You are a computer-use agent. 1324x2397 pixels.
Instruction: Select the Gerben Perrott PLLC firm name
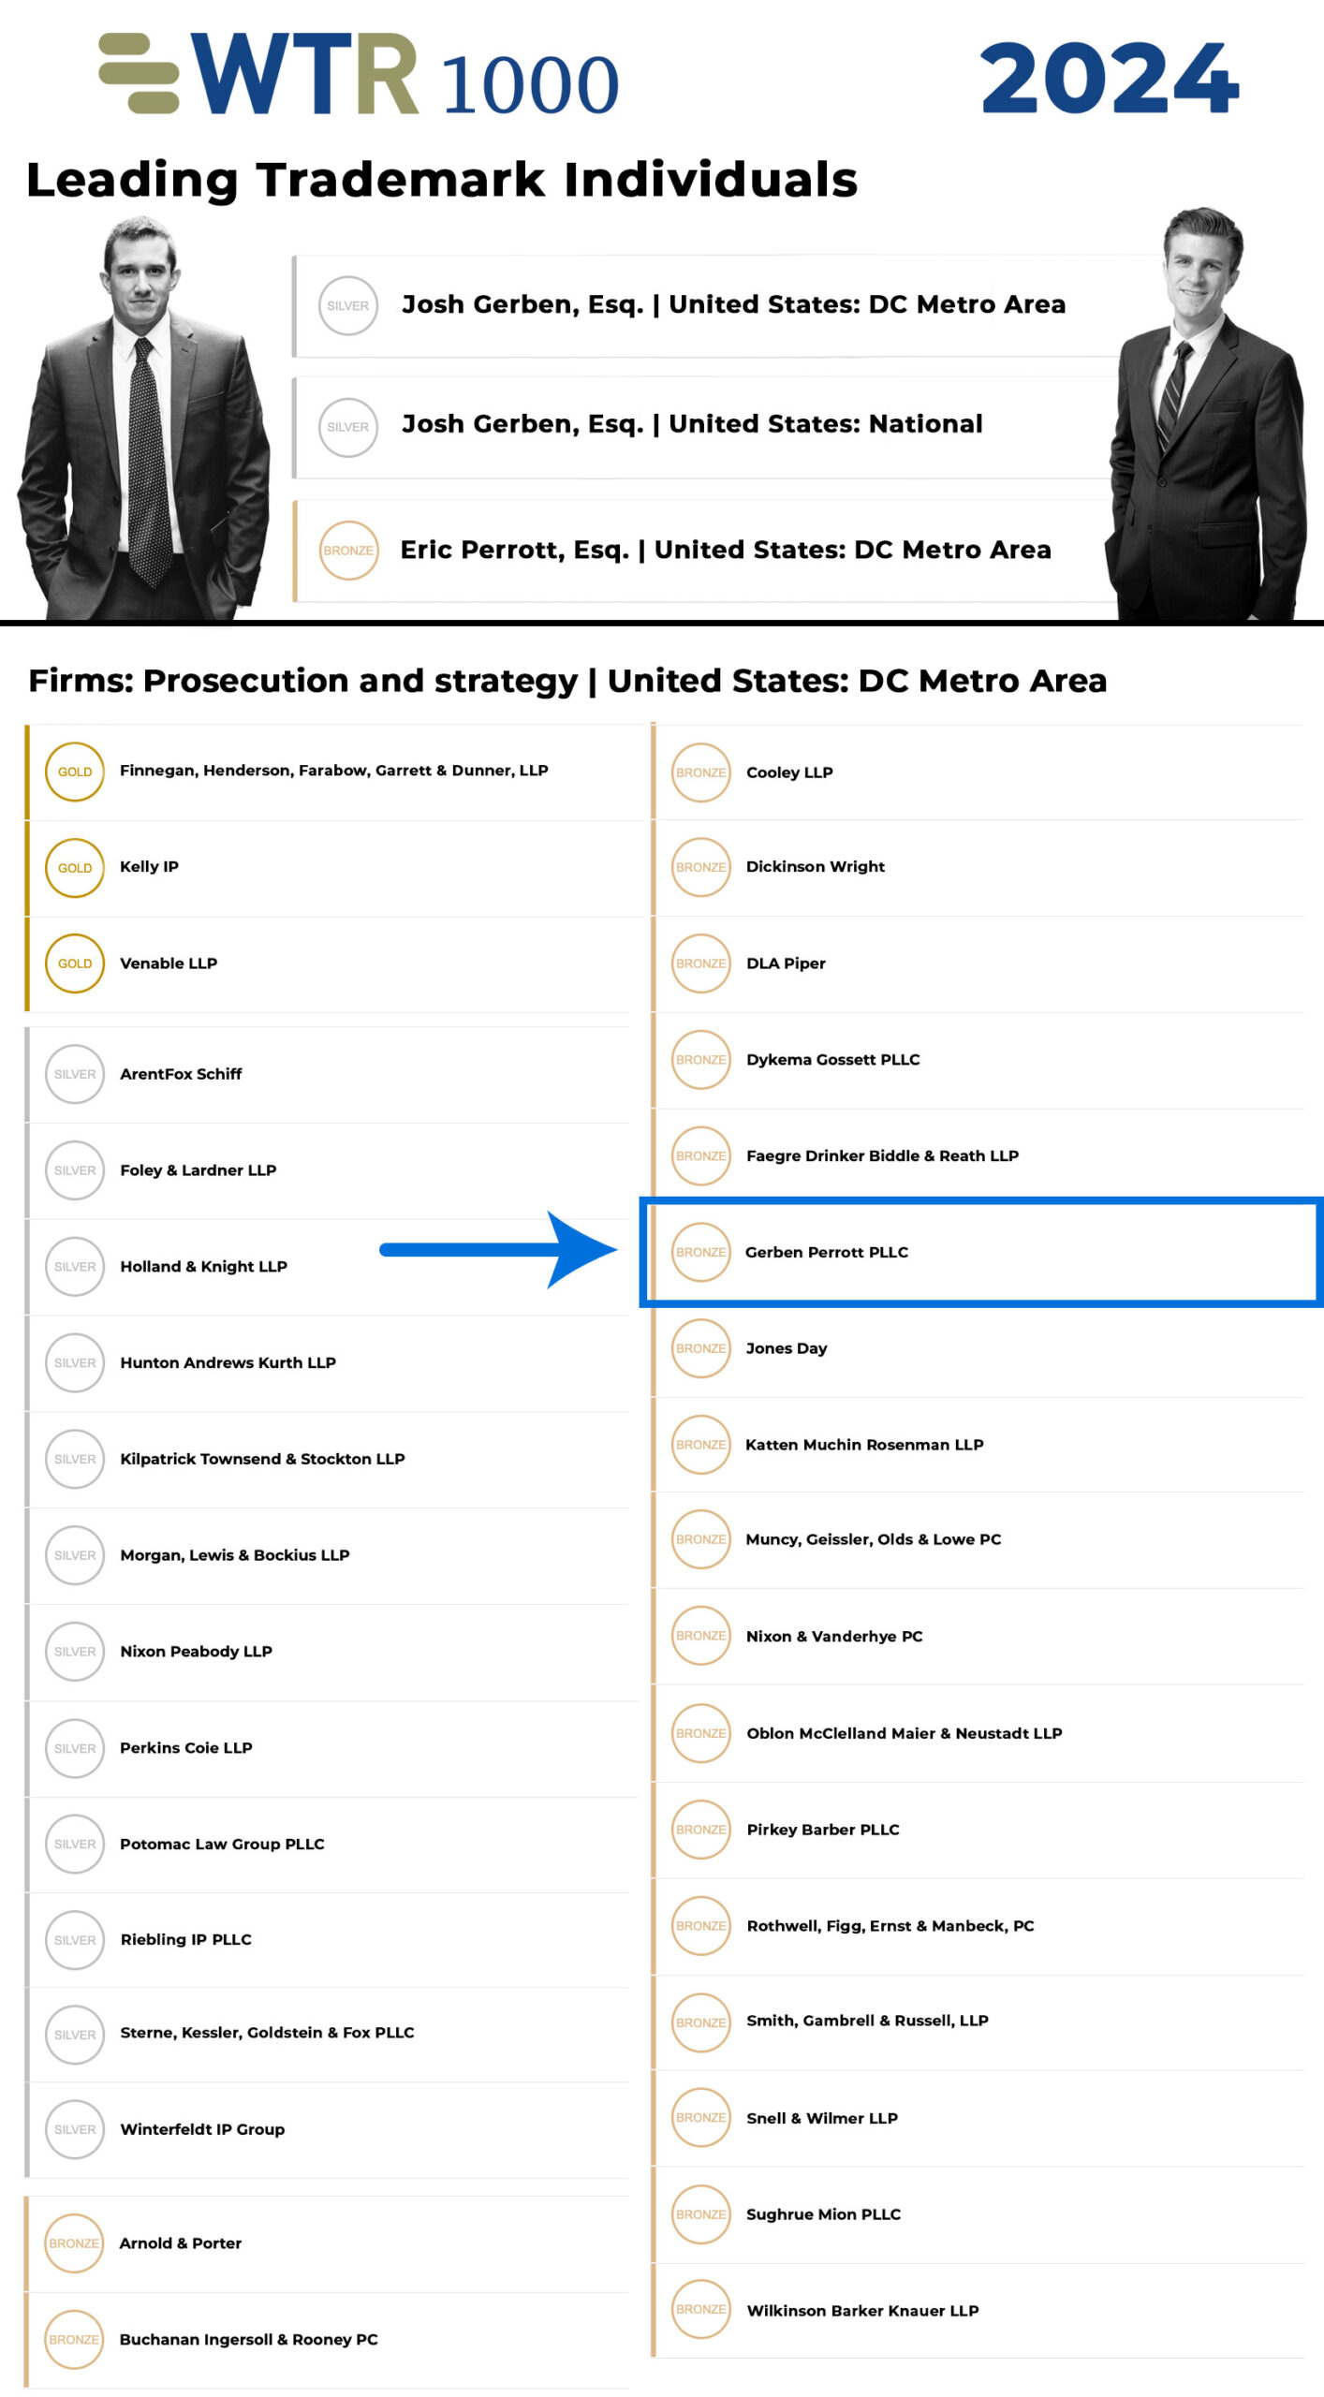tap(826, 1252)
